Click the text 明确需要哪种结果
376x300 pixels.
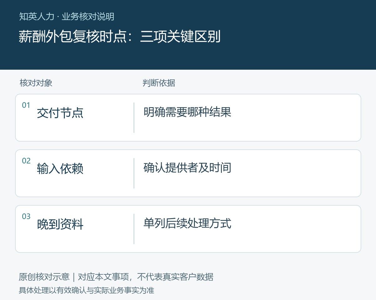coord(187,112)
